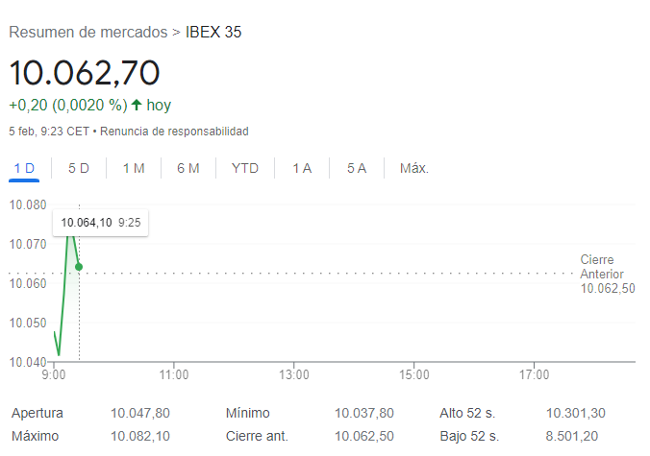Select the 1 D time range tab
650x456 pixels.
(24, 168)
